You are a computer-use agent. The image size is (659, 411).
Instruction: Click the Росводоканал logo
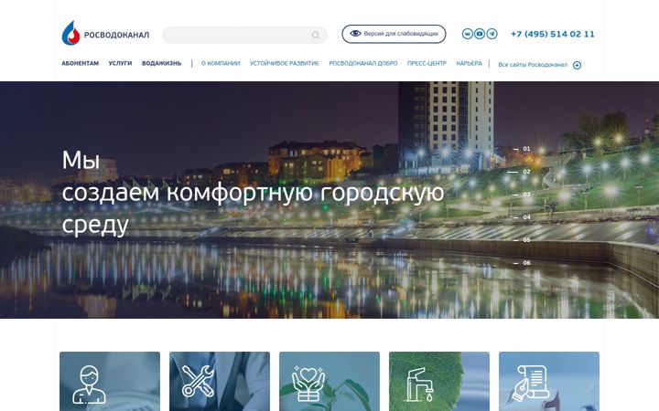point(105,33)
